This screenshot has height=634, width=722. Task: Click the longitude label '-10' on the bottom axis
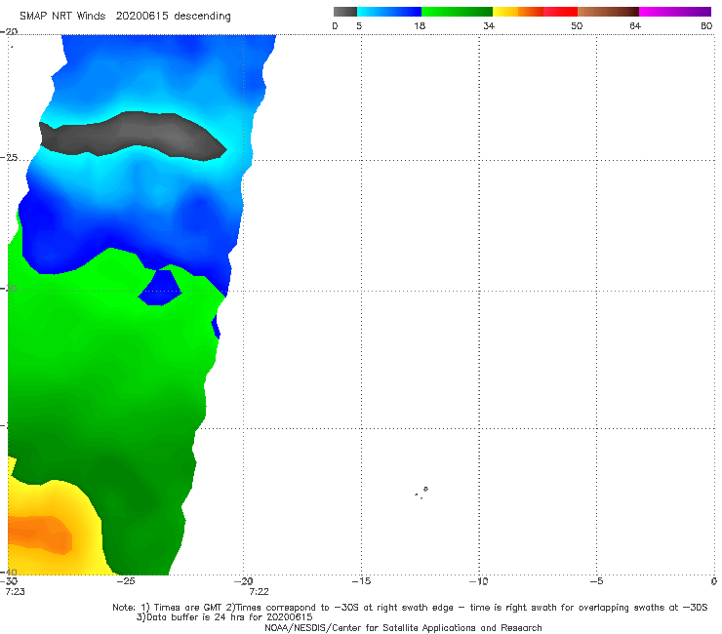pos(478,581)
